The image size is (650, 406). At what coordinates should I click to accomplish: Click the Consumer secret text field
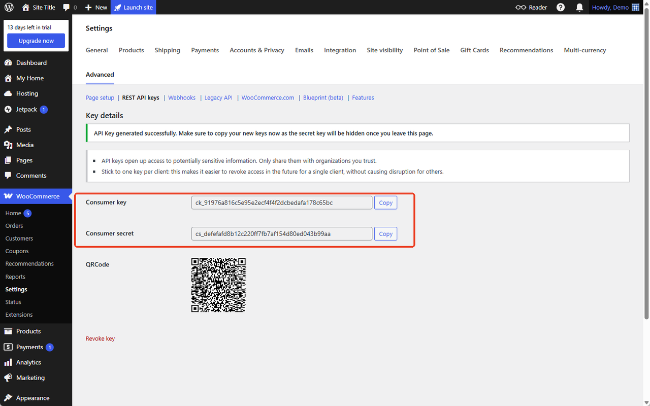pyautogui.click(x=281, y=234)
